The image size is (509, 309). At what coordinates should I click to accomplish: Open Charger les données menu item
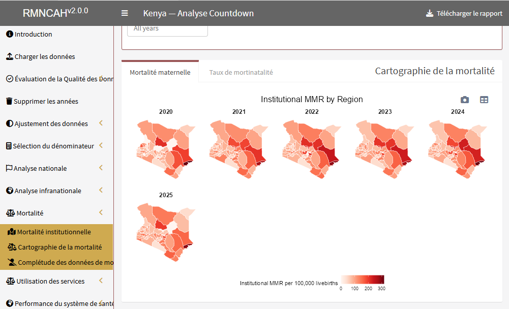(57, 56)
